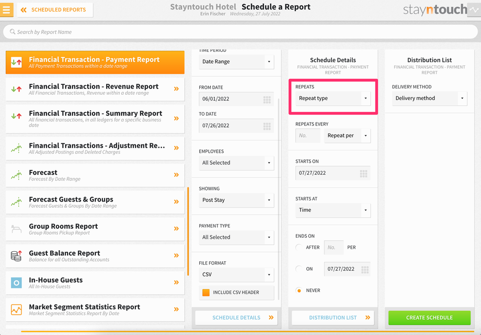Image resolution: width=481 pixels, height=335 pixels.
Task: Click the Group Rooms bed icon
Action: 16,229
